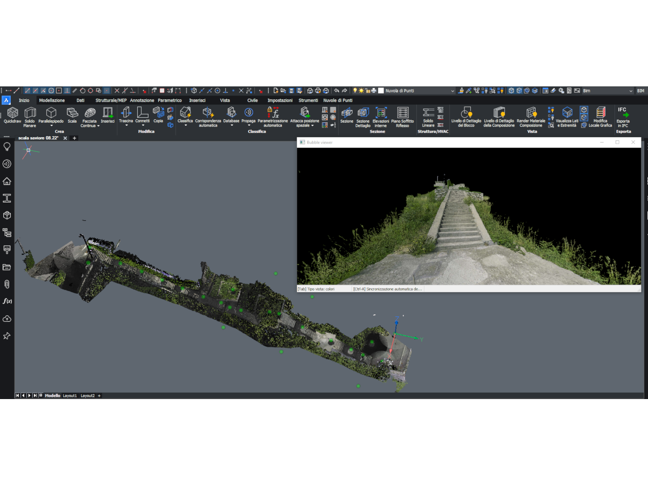648x486 pixels.
Task: Switch to the Modellazione ribbon tab
Action: pyautogui.click(x=52, y=100)
